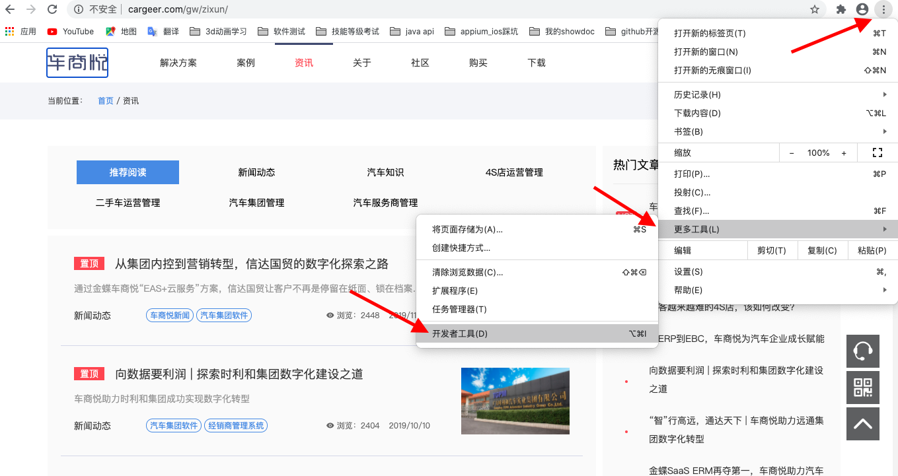Screen dimensions: 898x476
Task: Click the 车商悦 site logo
Action: [x=77, y=63]
